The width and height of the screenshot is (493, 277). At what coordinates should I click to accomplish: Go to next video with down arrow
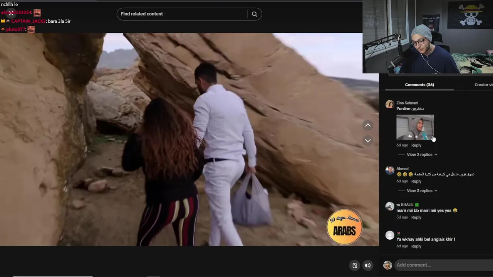pos(368,140)
